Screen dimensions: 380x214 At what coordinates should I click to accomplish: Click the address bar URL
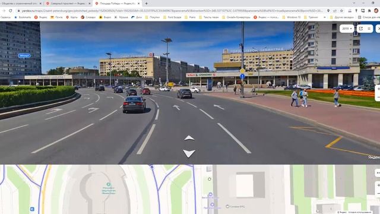(172, 11)
